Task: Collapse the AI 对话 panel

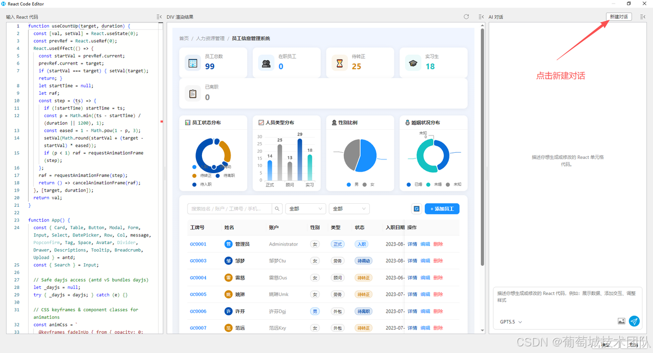Action: pos(643,17)
